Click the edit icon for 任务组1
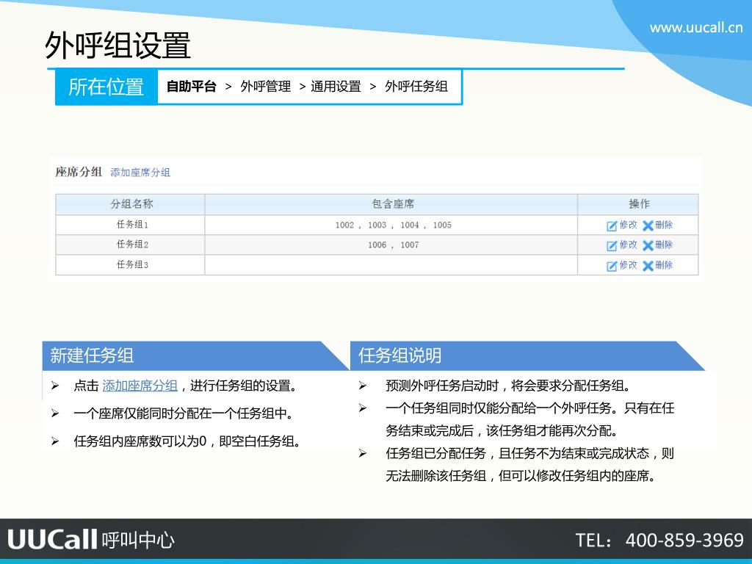Image resolution: width=752 pixels, height=564 pixels. pyautogui.click(x=612, y=226)
